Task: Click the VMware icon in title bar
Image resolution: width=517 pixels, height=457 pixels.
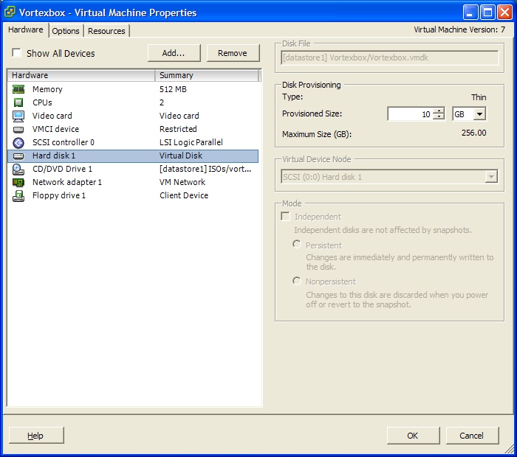Action: tap(10, 13)
